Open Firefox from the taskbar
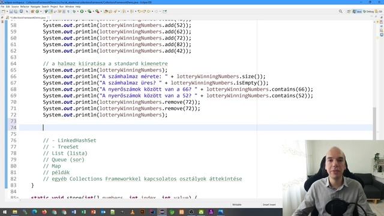The height and width of the screenshot is (216, 384). pos(44,212)
